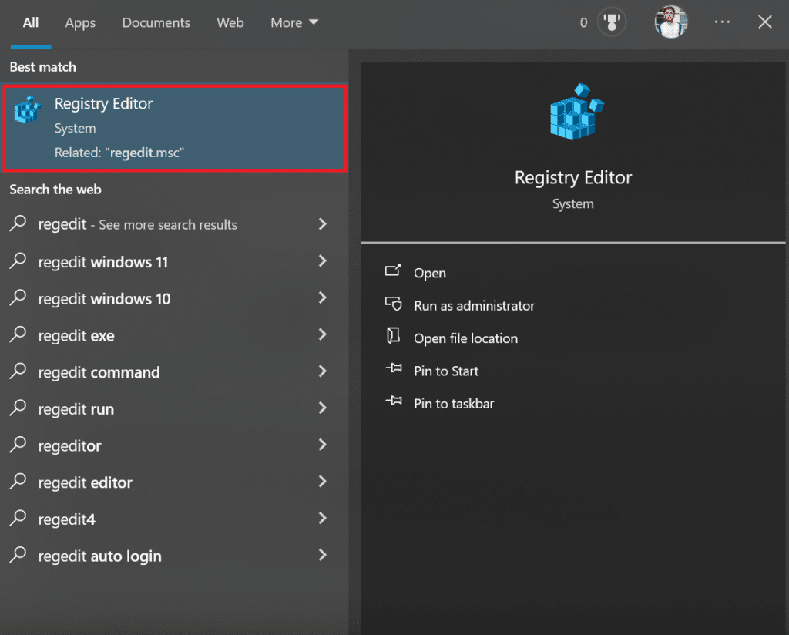Open the More dropdown menu
The image size is (789, 635).
coord(294,22)
